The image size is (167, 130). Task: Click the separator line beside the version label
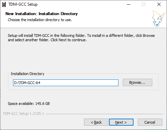[x=104, y=114]
